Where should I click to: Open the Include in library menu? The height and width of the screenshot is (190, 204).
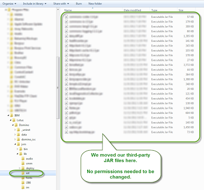pyautogui.click(x=35, y=4)
